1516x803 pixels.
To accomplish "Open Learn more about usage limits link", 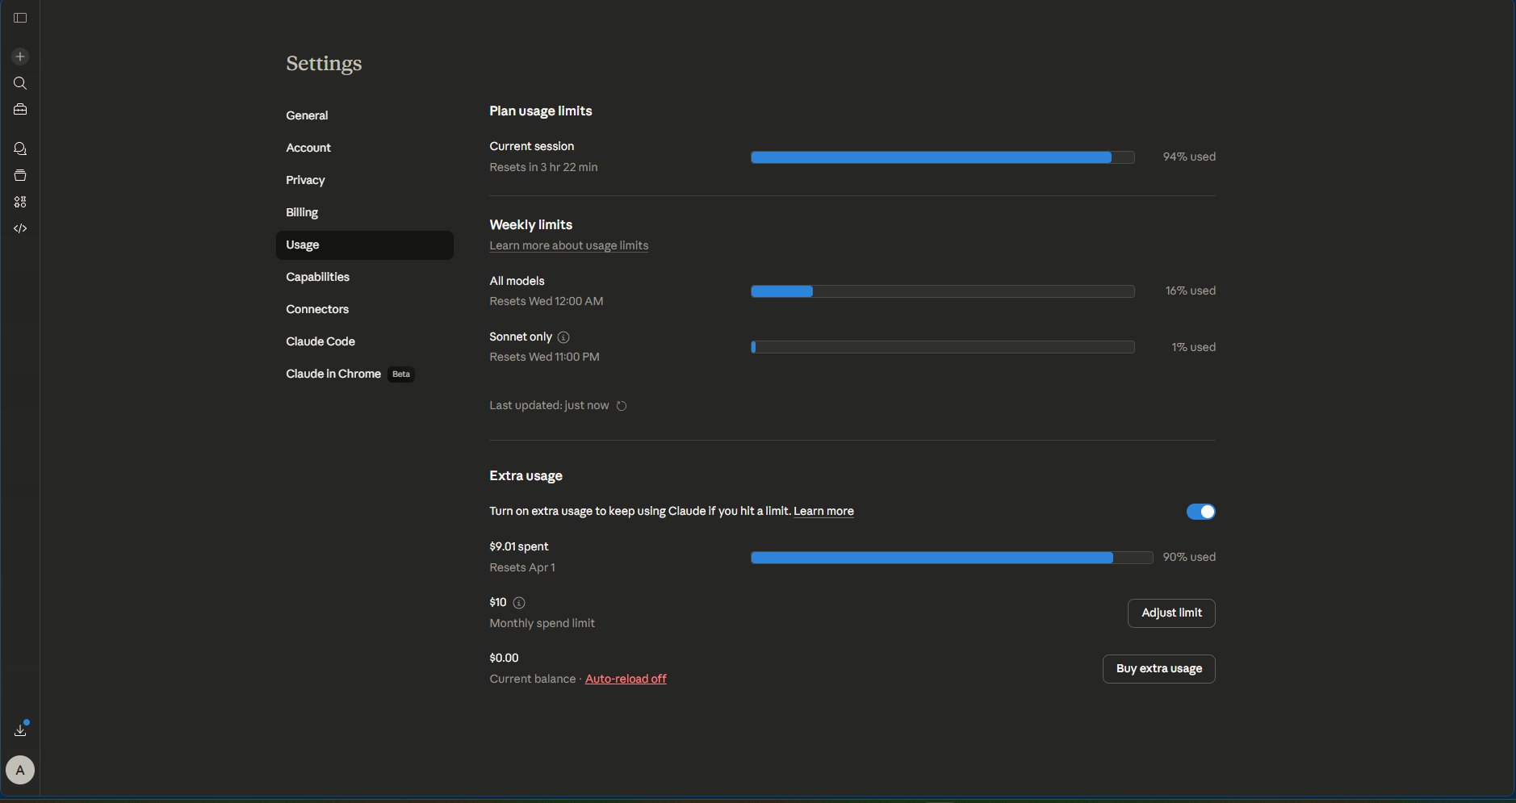I will coord(568,245).
